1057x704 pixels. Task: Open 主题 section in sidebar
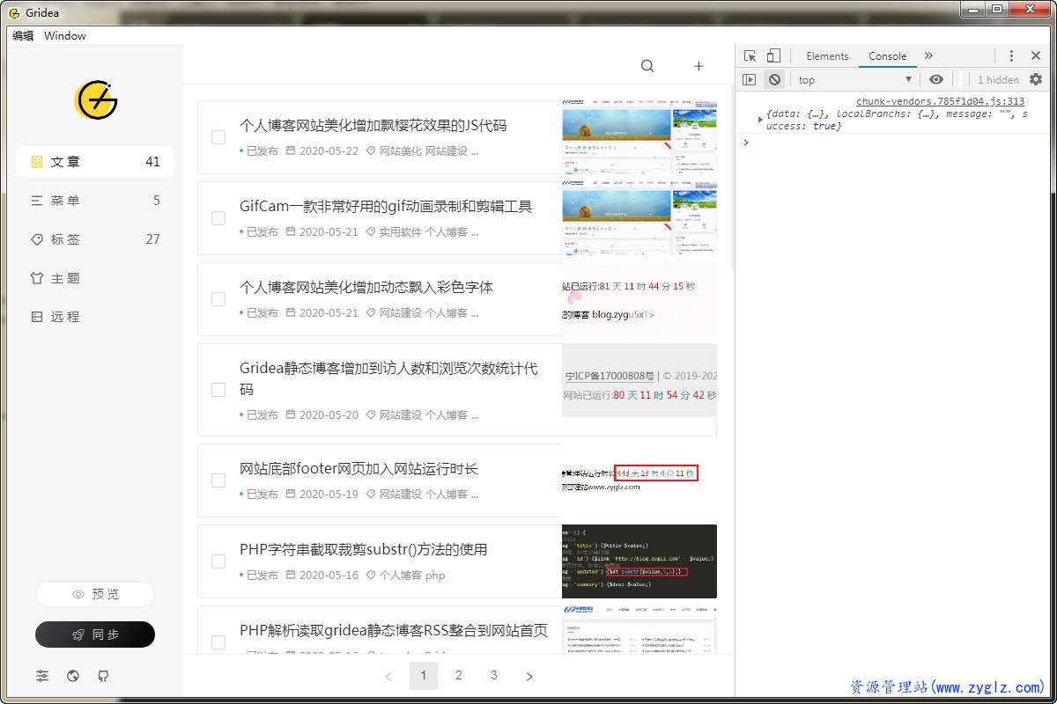coord(95,278)
